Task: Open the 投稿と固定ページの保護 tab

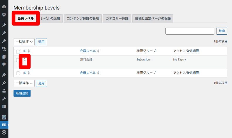Action: point(153,18)
